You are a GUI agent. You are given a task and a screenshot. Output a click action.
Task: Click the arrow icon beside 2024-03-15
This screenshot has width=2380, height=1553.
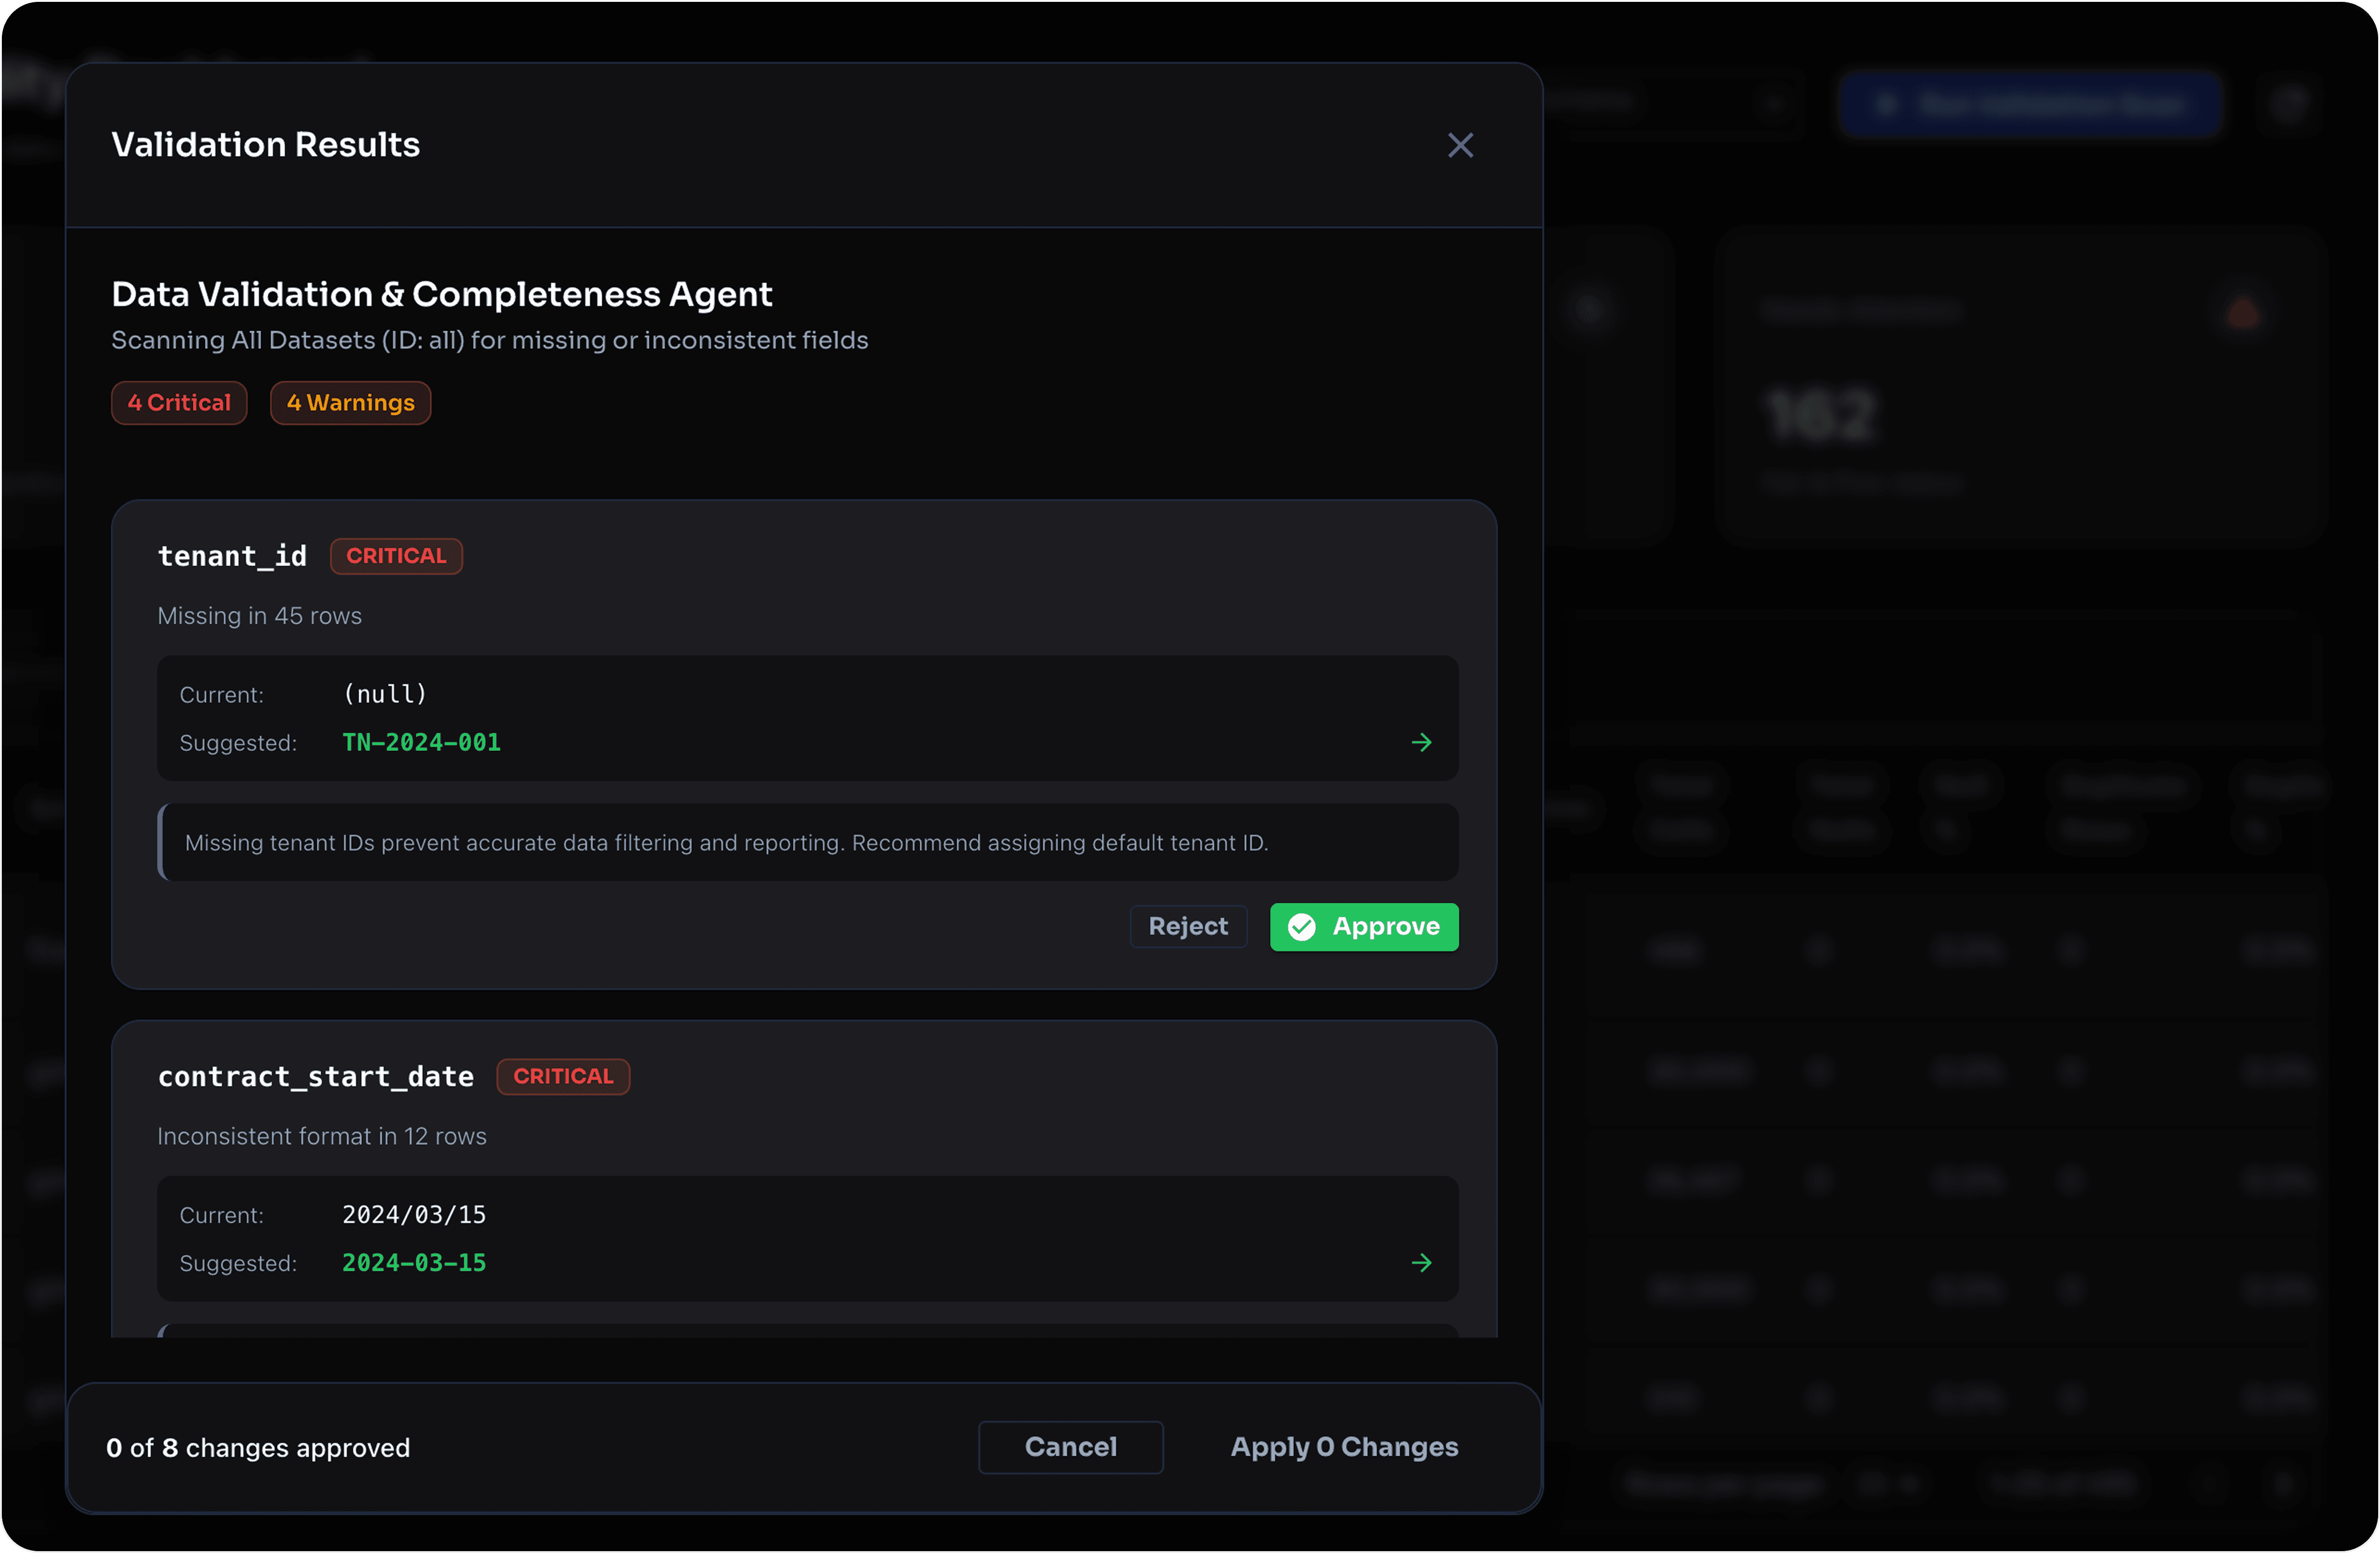pos(1421,1263)
